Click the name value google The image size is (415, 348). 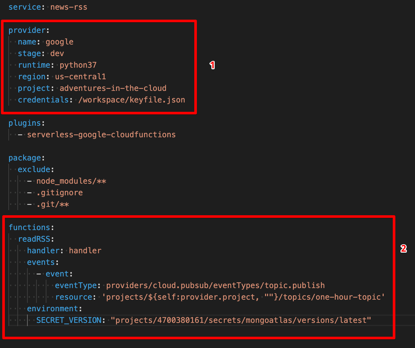point(59,42)
